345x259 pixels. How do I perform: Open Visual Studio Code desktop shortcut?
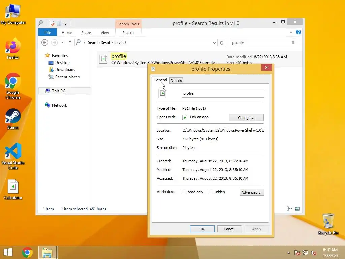13,156
